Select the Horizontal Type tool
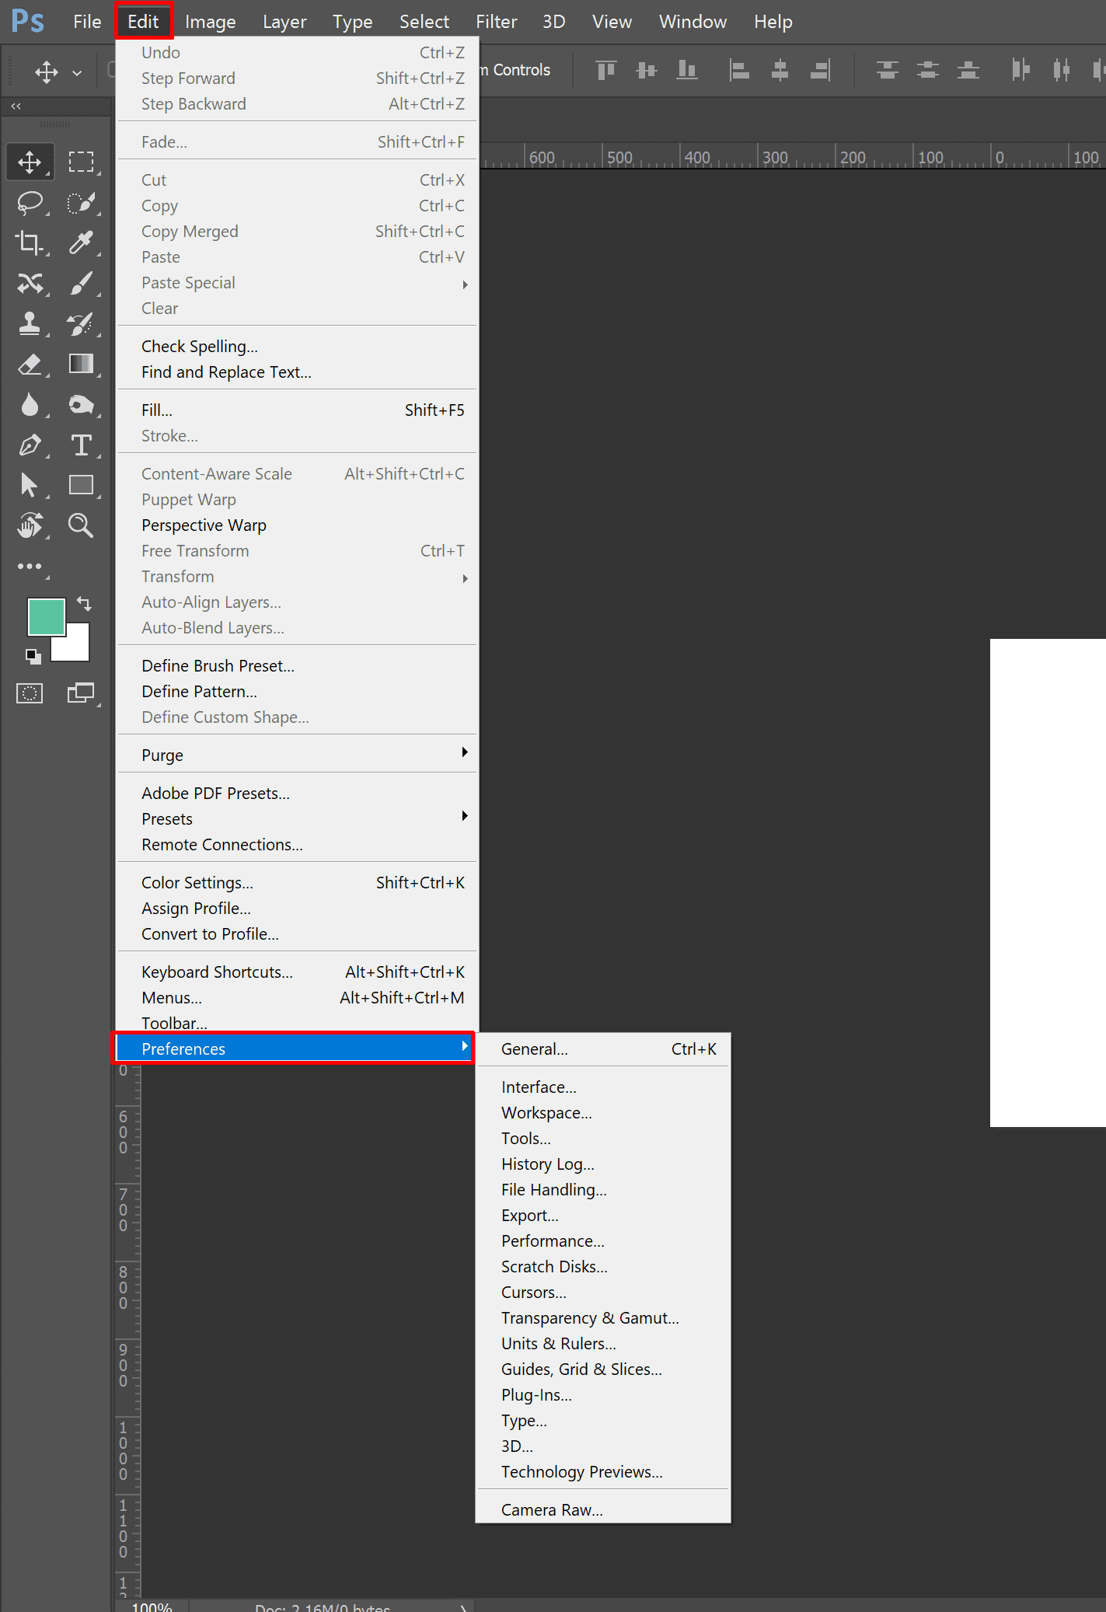Viewport: 1106px width, 1612px height. click(x=81, y=445)
